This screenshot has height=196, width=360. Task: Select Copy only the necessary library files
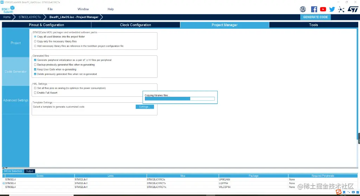(x=35, y=41)
